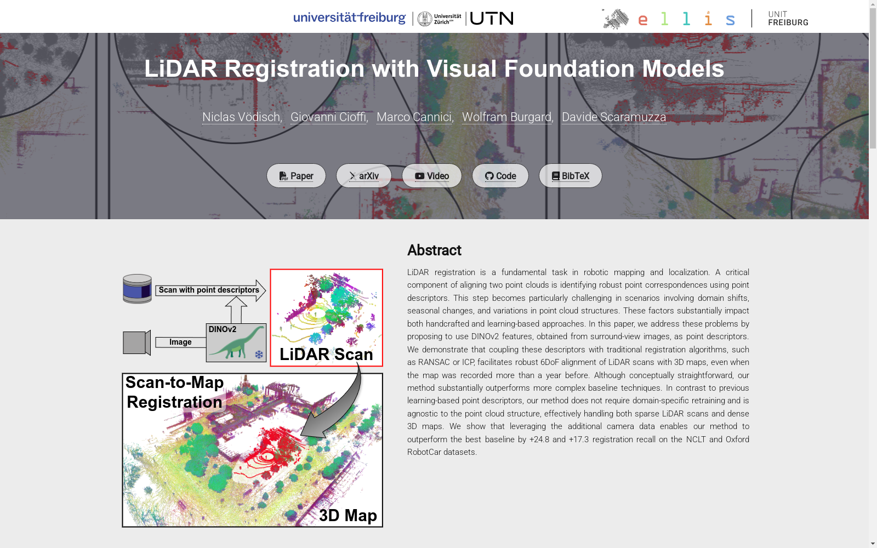Click the book icon on BibTeX button
This screenshot has height=548, width=877.
[556, 176]
